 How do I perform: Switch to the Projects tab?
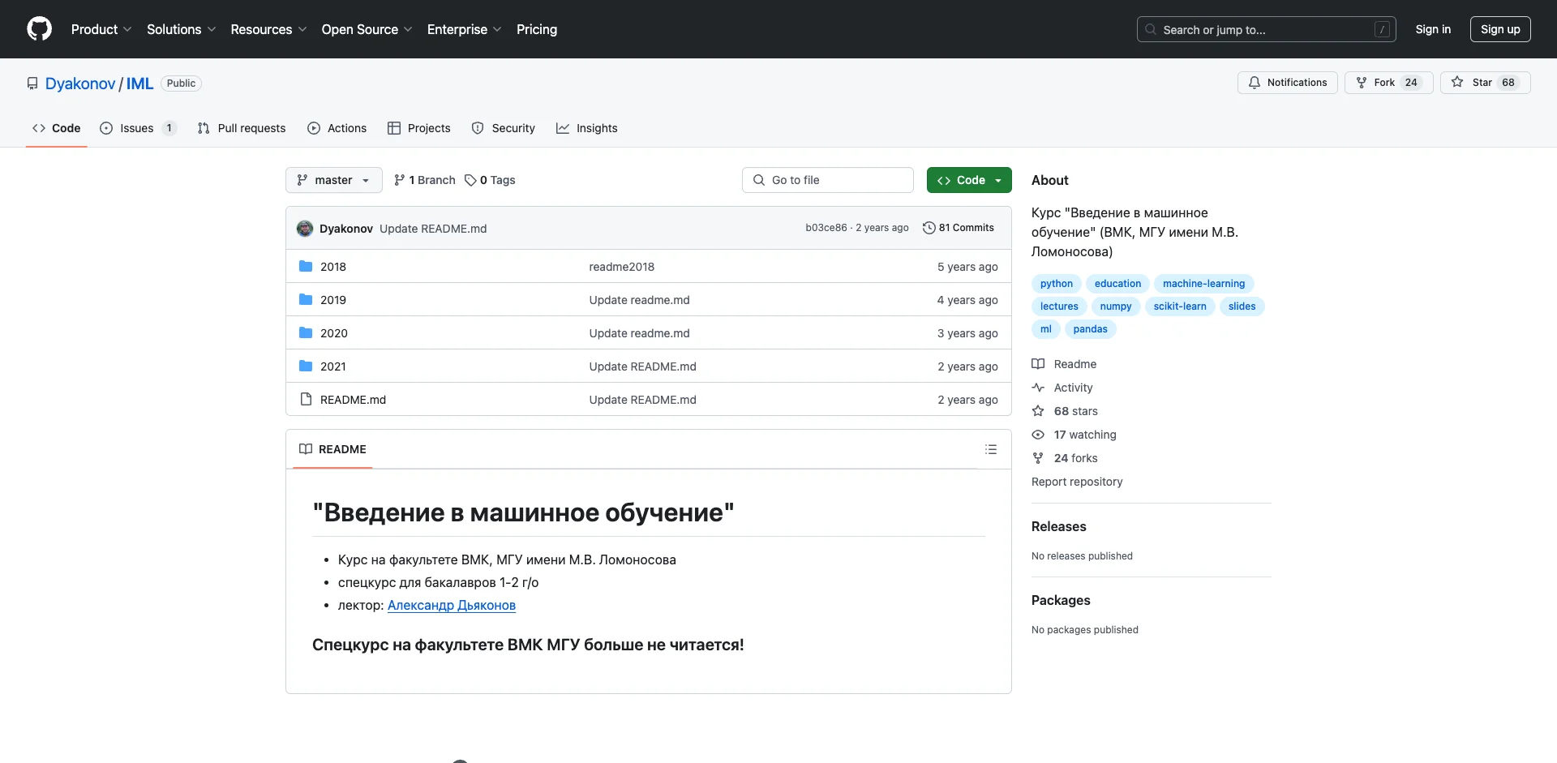(x=418, y=128)
